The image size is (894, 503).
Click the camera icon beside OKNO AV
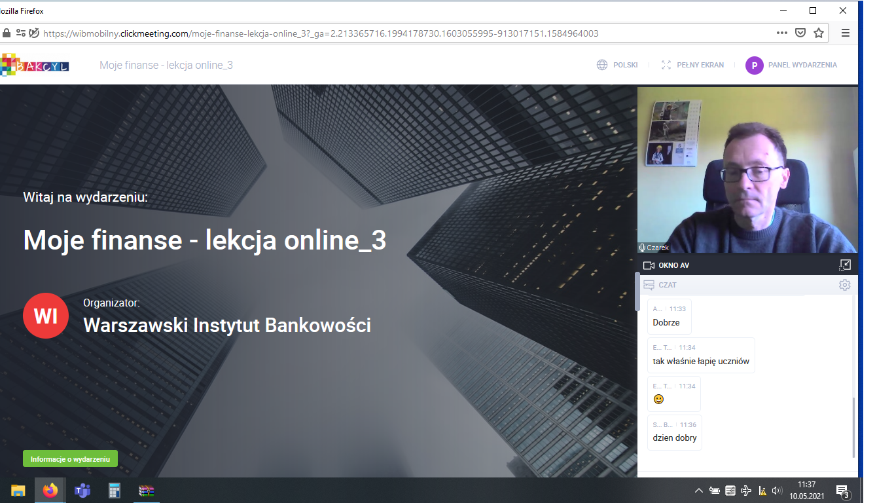[x=649, y=265]
